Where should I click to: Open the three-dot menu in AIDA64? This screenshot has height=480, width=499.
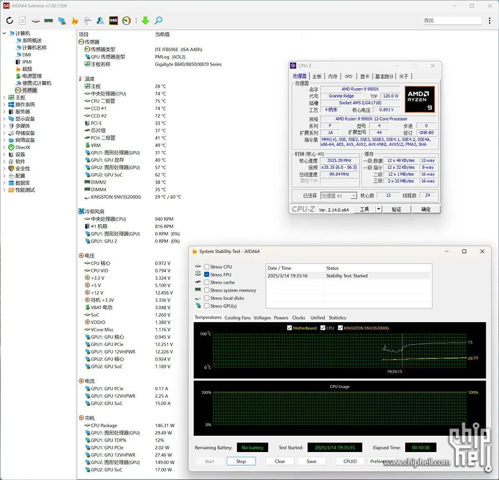coord(489,21)
